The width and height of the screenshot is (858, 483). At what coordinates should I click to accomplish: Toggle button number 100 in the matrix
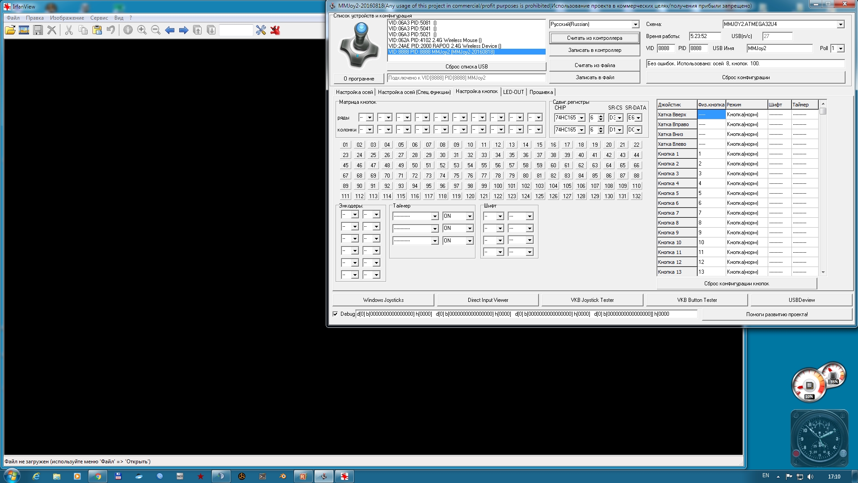(498, 186)
